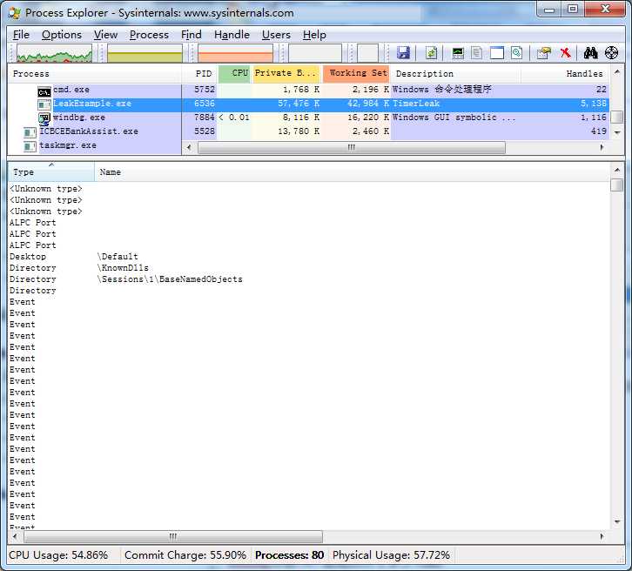Select the Desktop \Default handle row
Image resolution: width=632 pixels, height=571 pixels.
click(308, 257)
